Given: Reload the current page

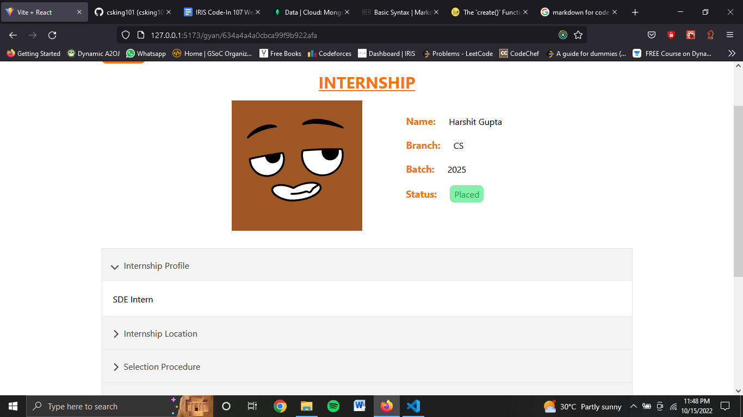Looking at the screenshot, I should click(x=52, y=35).
